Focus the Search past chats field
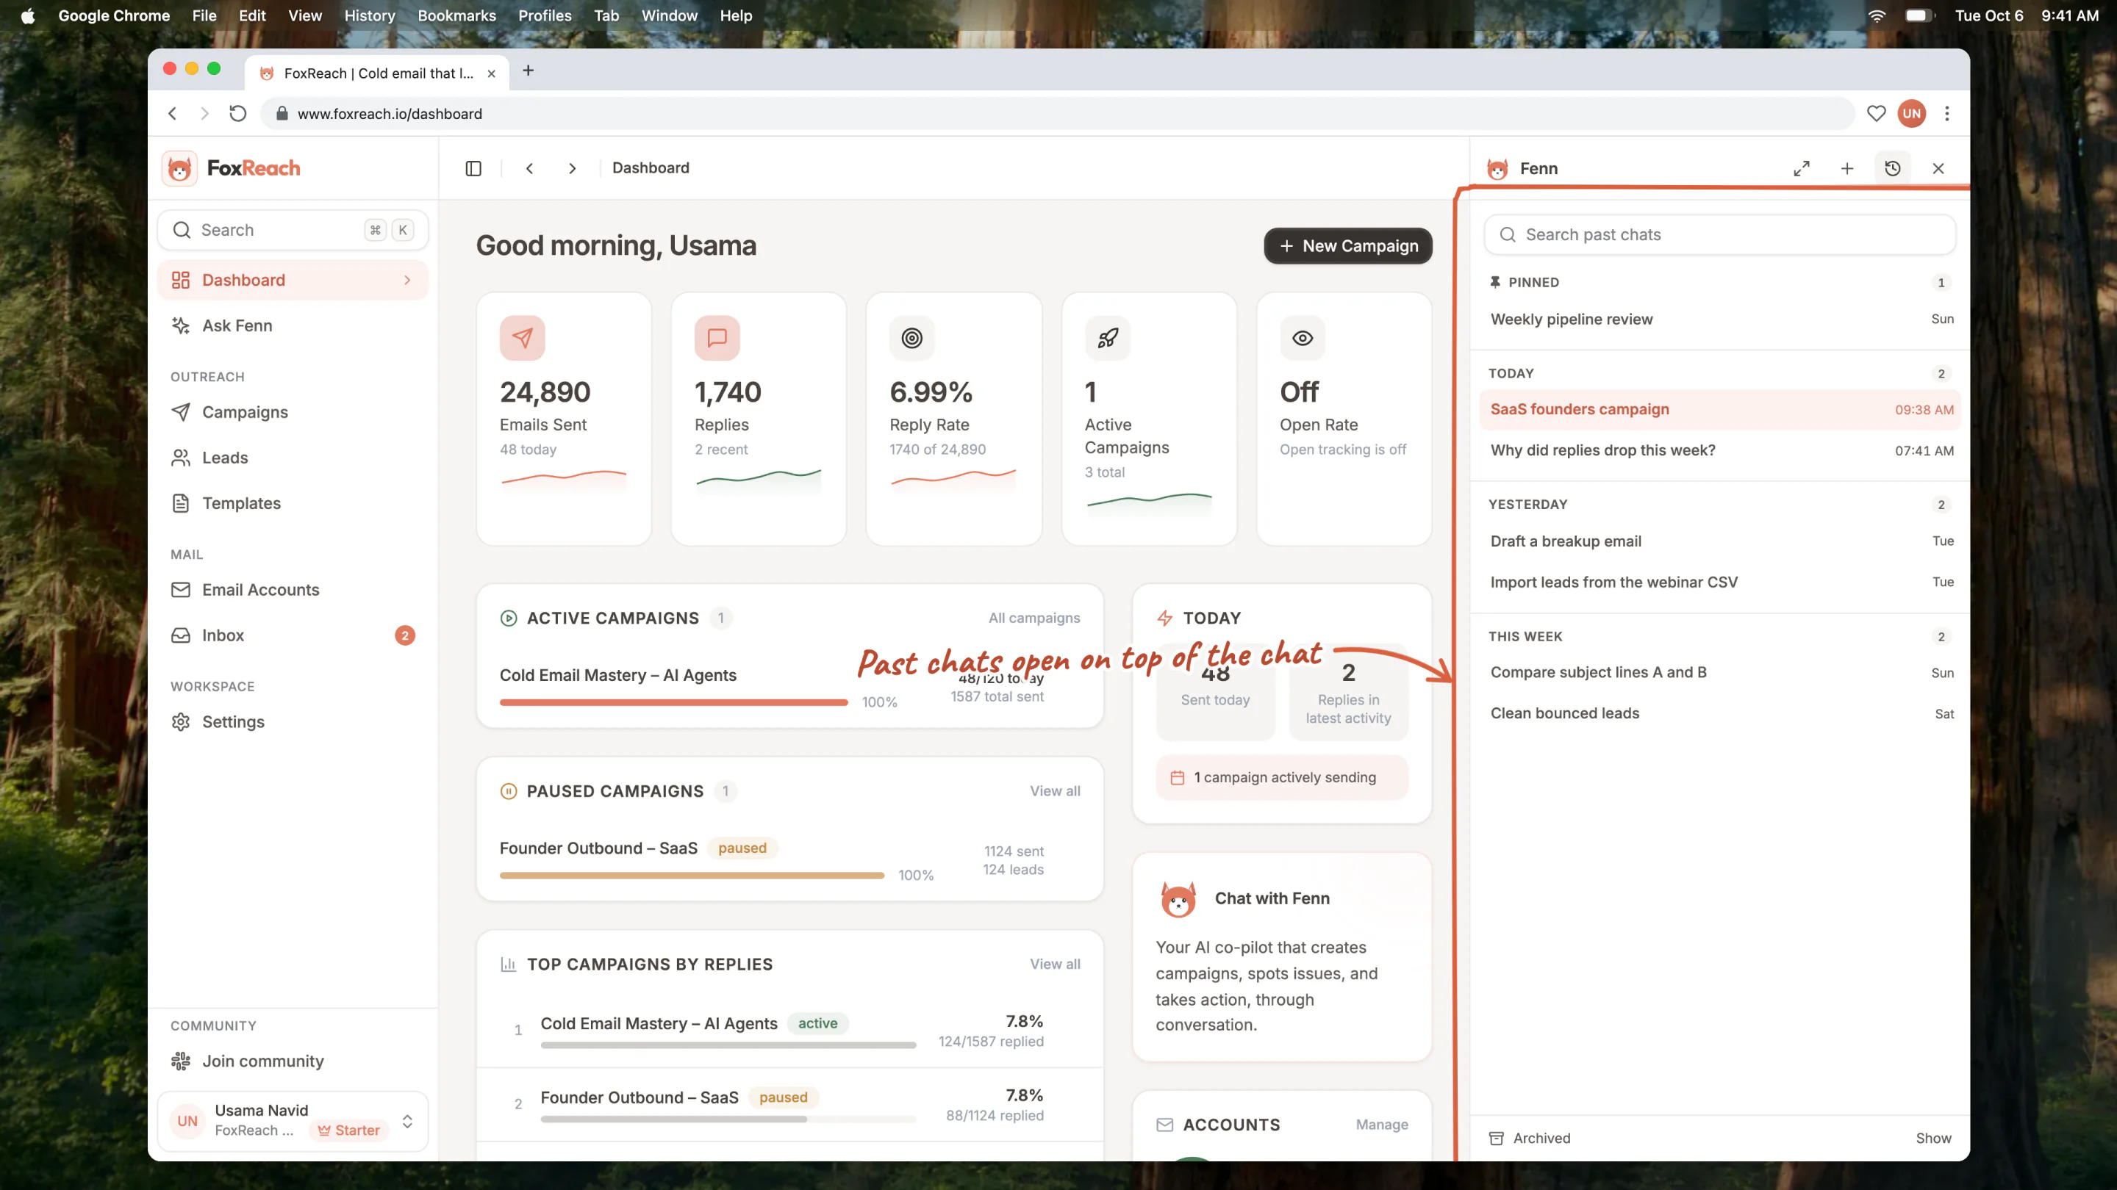2117x1190 pixels. [1719, 235]
